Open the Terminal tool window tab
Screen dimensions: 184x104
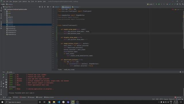pyautogui.click(x=39, y=97)
